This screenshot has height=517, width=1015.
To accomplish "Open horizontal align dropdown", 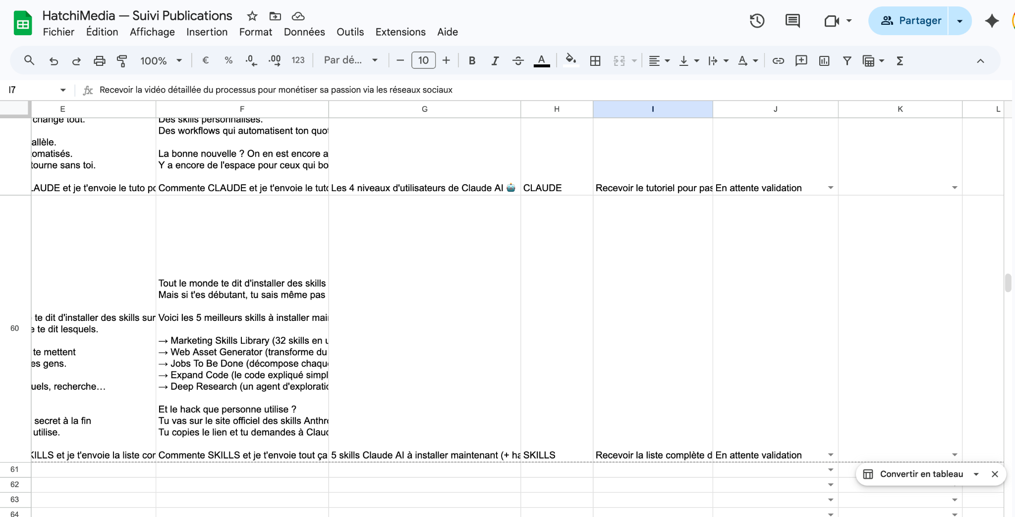I will click(x=659, y=60).
